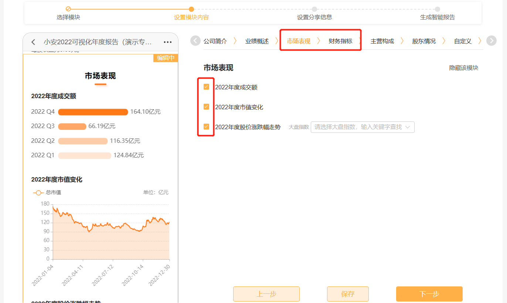Click the 124.84亿元 value label
This screenshot has height=303, width=507.
129,155
